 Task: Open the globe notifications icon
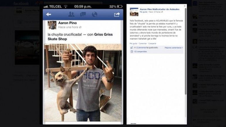pos(95,14)
